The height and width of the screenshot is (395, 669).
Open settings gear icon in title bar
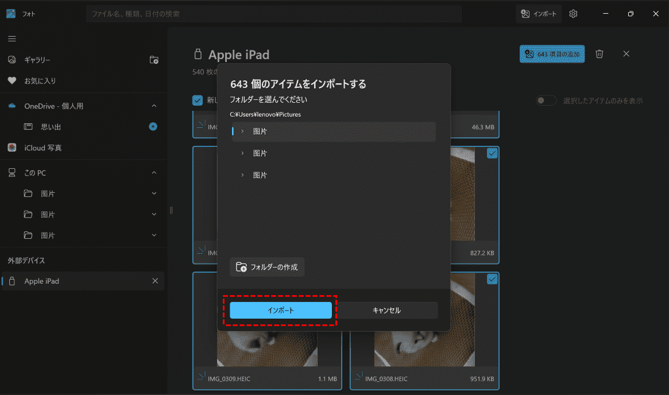(x=573, y=14)
